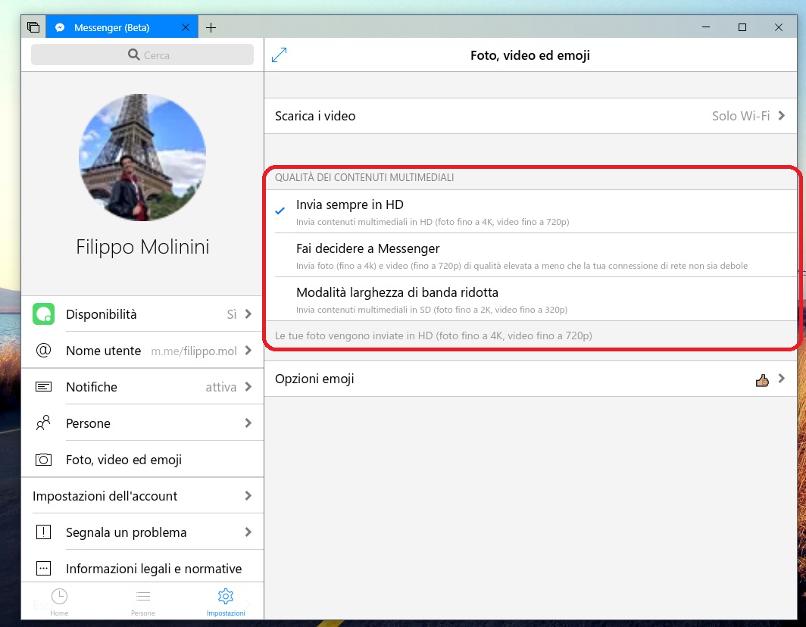The width and height of the screenshot is (806, 627).
Task: Expand the Nome utente row chevron
Action: [248, 351]
